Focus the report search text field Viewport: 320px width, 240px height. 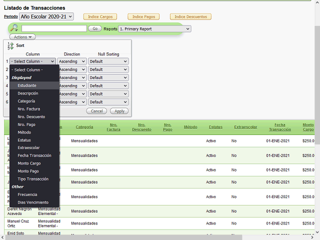(x=54, y=28)
